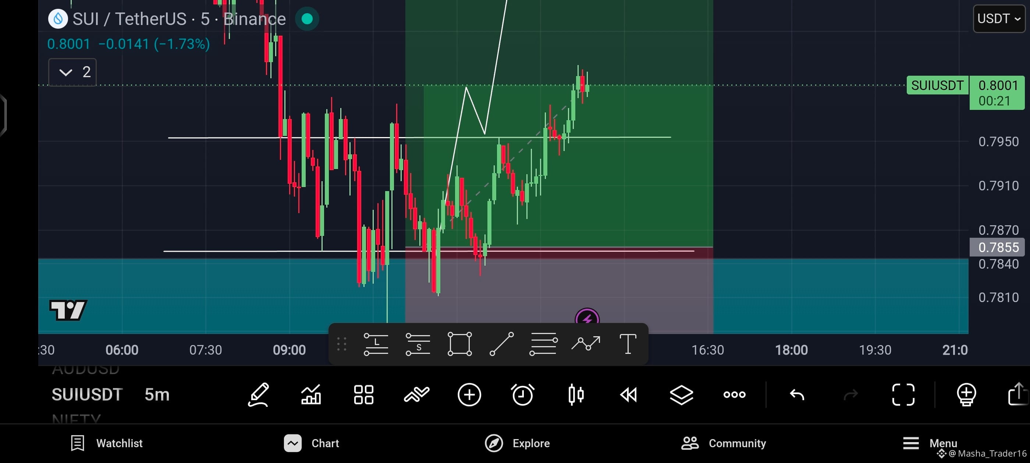
Task: Tap the TradingView logo on the chart
Action: (x=68, y=310)
